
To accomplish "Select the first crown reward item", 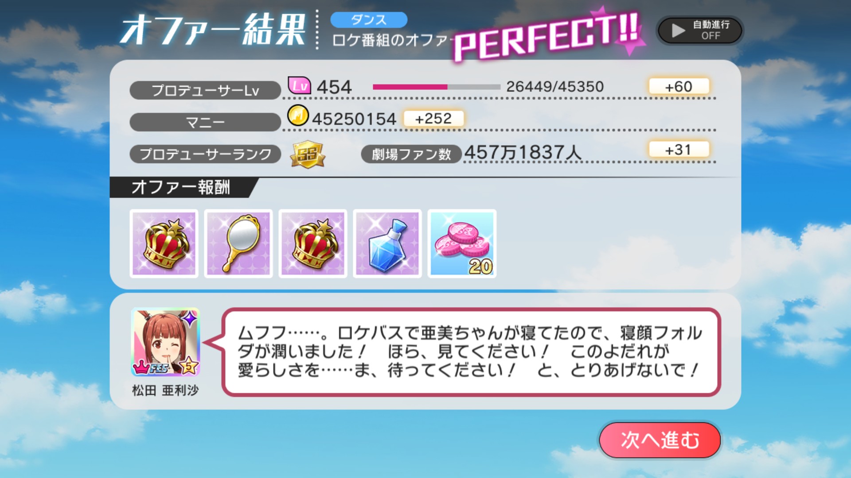I will [x=164, y=243].
